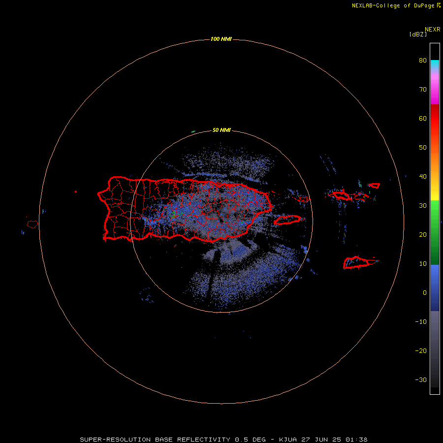Click the Vieques island outline east of Puerto Rico
Screen dimensions: 443x443
tap(287, 220)
